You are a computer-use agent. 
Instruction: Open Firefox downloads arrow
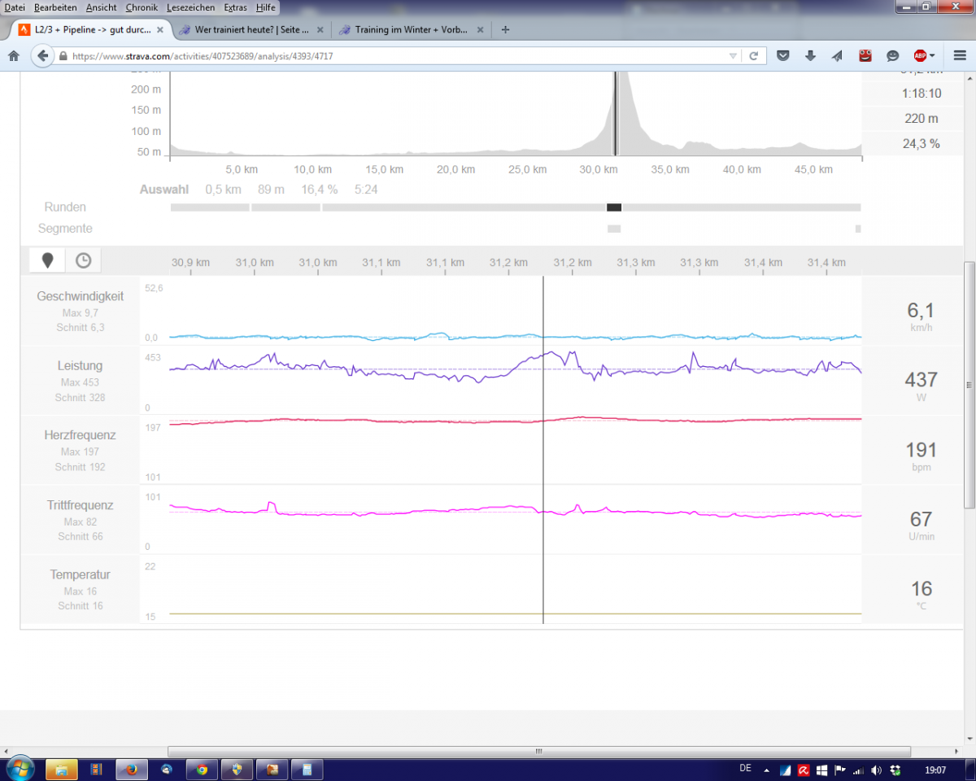pos(810,56)
